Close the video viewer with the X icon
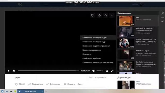Screen dimensions: 165x93 click(x=163, y=13)
